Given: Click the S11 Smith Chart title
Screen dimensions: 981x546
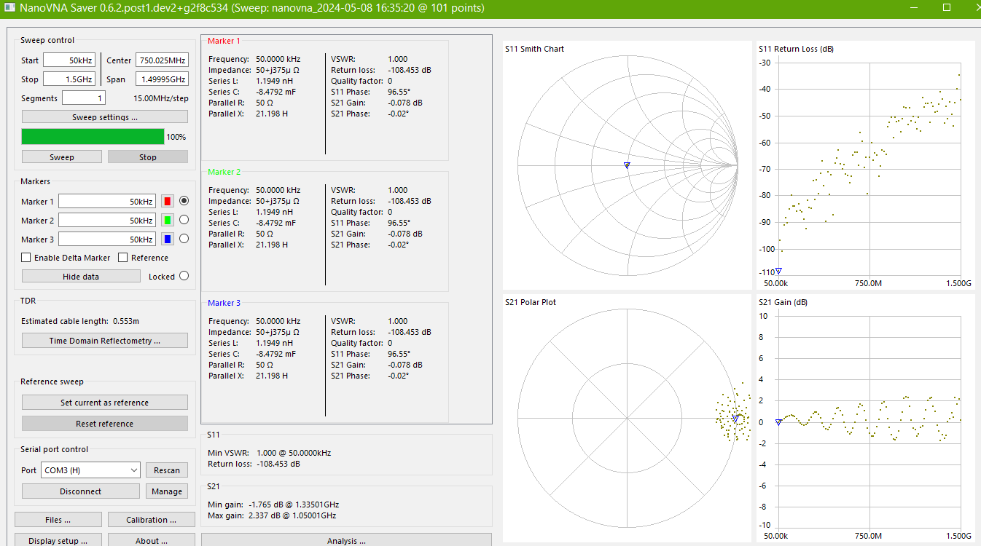Looking at the screenshot, I should (x=534, y=49).
